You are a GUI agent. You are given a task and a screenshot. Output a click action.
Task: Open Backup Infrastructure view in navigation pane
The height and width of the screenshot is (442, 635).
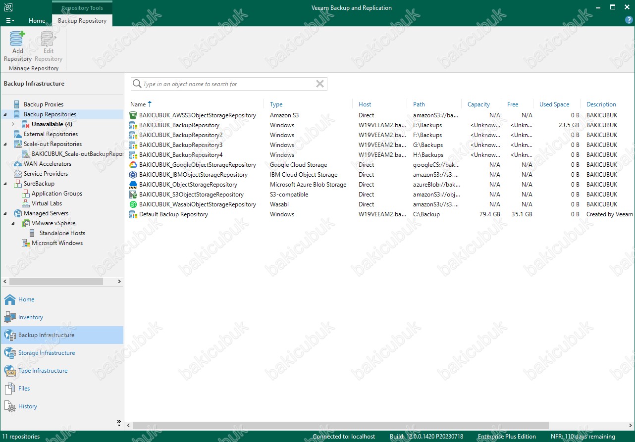pyautogui.click(x=62, y=335)
